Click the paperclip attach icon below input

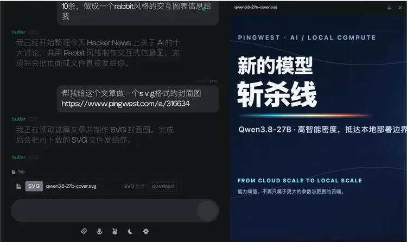point(84,231)
